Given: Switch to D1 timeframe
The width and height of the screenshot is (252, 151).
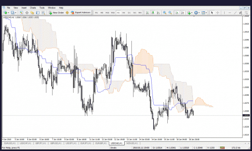Looking at the screenshot, I should tap(129, 13).
